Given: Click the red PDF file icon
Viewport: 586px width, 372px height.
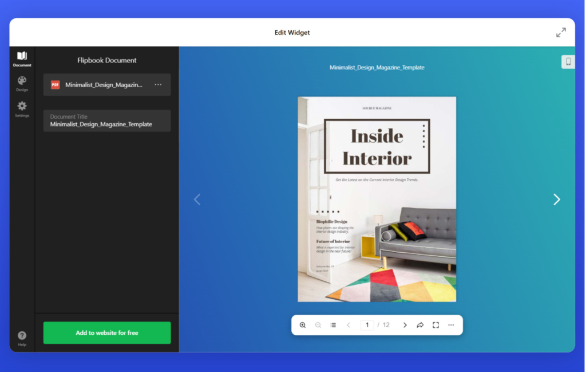Looking at the screenshot, I should pyautogui.click(x=54, y=84).
